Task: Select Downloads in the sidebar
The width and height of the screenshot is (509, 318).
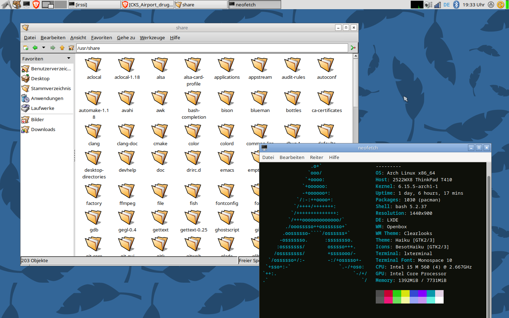Action: coord(47,129)
